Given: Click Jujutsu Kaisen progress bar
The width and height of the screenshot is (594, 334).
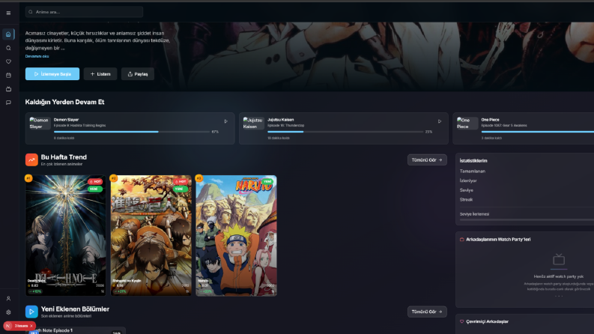Looking at the screenshot, I should click(345, 132).
